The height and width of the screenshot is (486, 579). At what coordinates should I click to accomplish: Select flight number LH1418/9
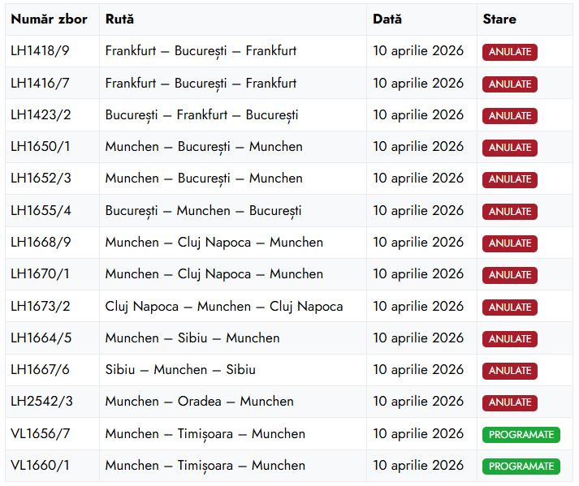(40, 51)
